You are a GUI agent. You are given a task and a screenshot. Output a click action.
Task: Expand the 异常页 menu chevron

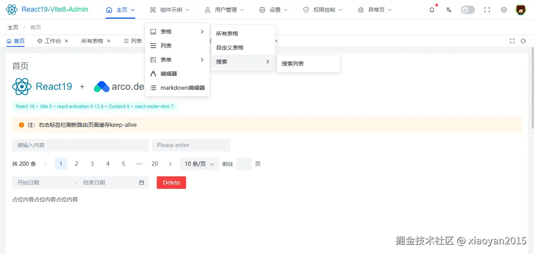pyautogui.click(x=390, y=10)
